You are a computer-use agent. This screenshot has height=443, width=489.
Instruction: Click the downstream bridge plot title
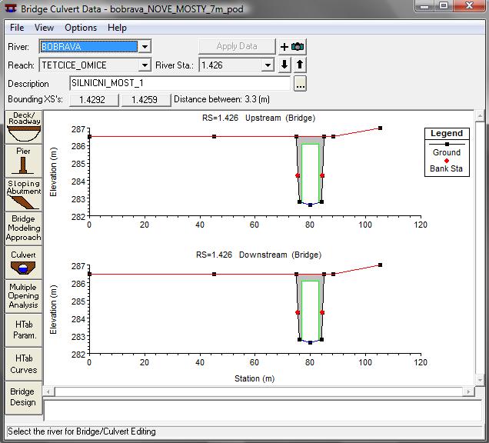[258, 255]
